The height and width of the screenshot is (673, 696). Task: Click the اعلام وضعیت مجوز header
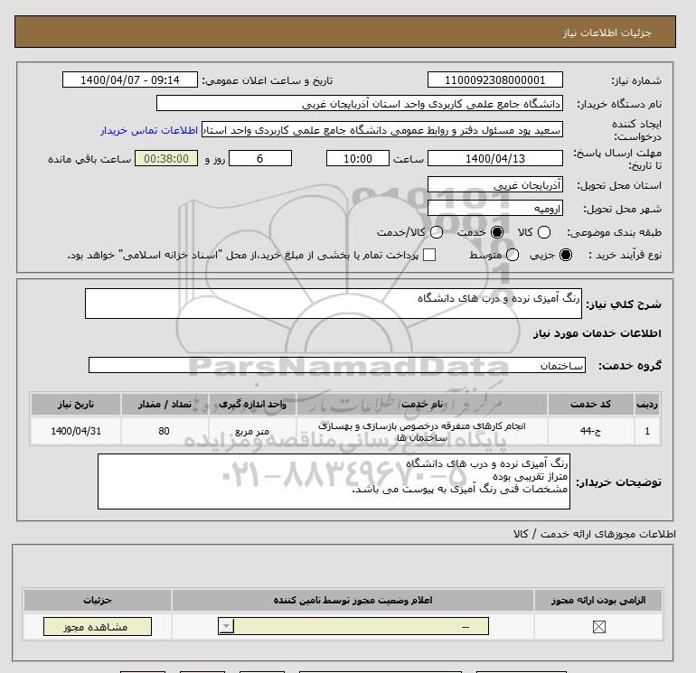(x=353, y=600)
